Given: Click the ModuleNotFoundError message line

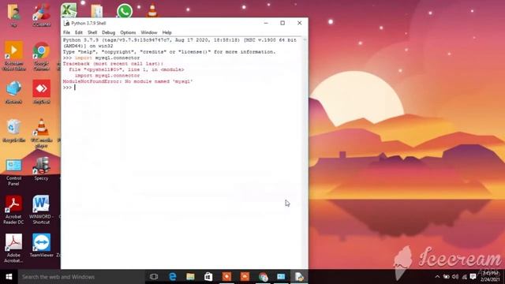Looking at the screenshot, I should coord(128,81).
